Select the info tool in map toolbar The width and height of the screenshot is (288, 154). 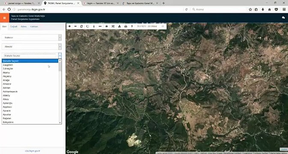pyautogui.click(x=94, y=27)
